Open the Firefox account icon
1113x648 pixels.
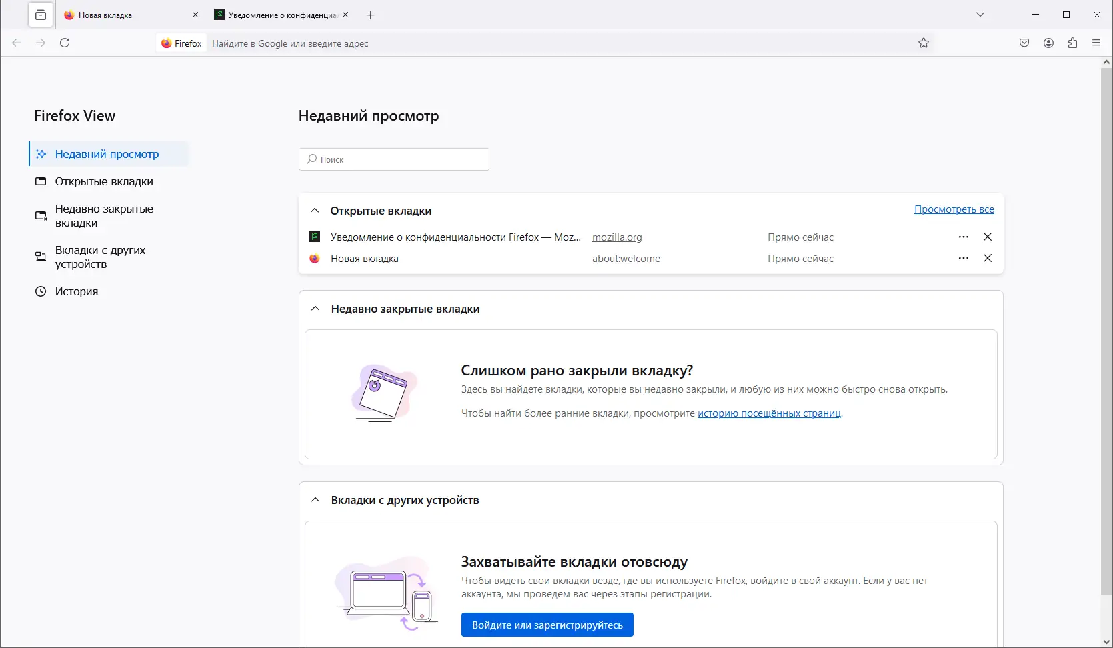pos(1049,43)
